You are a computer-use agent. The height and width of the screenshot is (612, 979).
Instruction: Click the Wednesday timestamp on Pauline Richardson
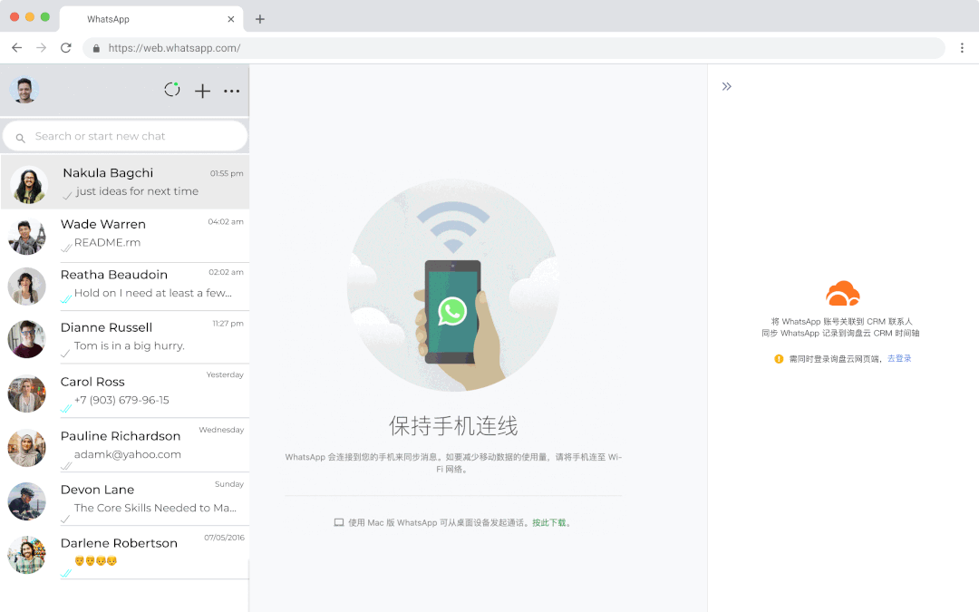221,430
